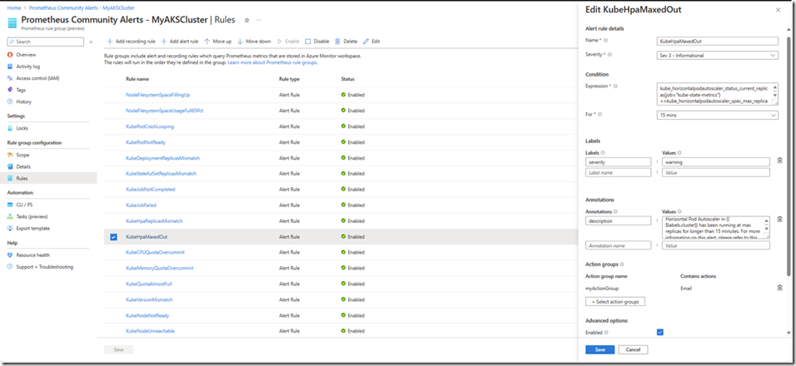796x366 pixels.
Task: Click the description annotation name field
Action: (618, 220)
